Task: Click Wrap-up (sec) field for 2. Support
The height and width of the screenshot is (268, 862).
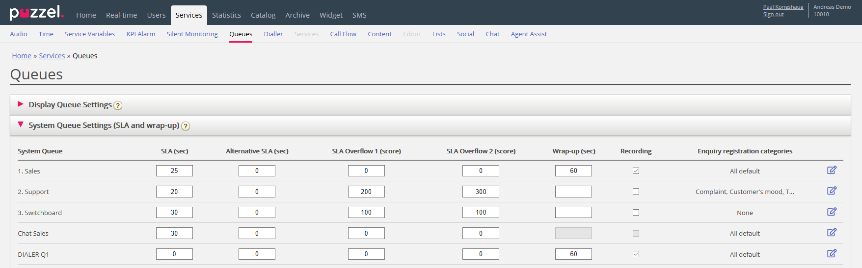Action: (573, 192)
